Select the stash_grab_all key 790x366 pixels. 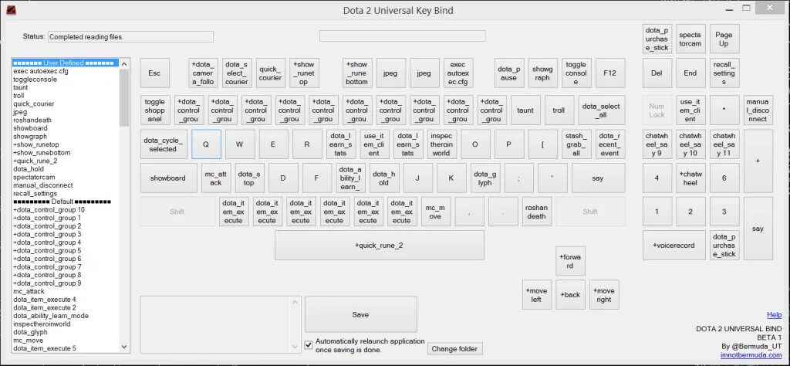click(x=576, y=144)
